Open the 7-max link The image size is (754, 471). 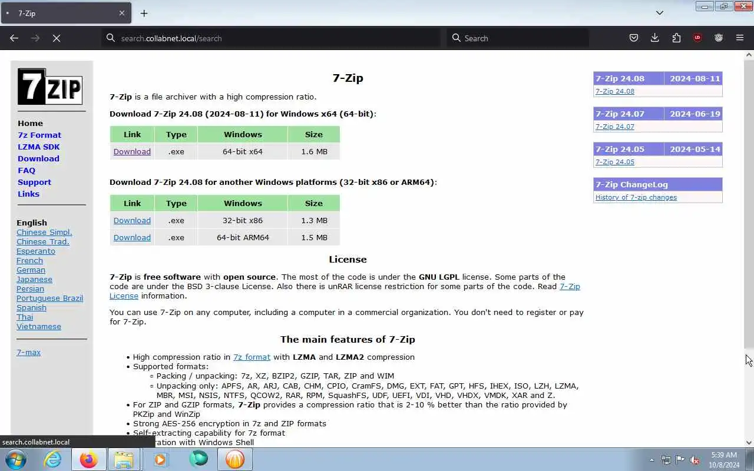click(x=28, y=352)
